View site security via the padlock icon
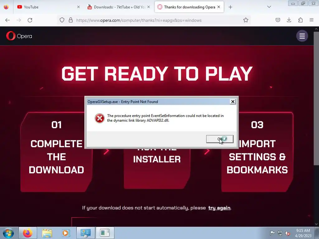Image resolution: width=319 pixels, height=239 pixels. coord(71,20)
